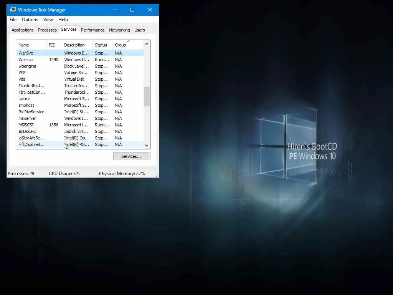Select the MSiSCSI service row
The width and height of the screenshot is (393, 295).
tap(80, 125)
